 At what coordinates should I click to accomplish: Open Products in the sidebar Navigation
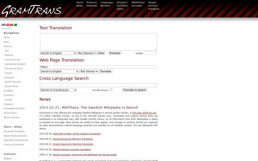[x=8, y=46]
